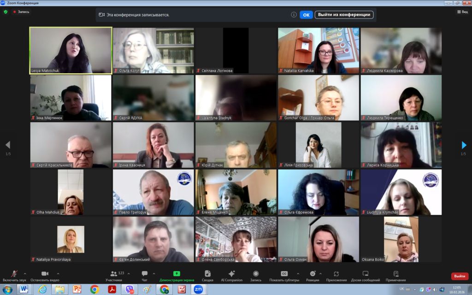Unmute microphone with Включить звук
This screenshot has height=295, width=472.
coord(14,274)
